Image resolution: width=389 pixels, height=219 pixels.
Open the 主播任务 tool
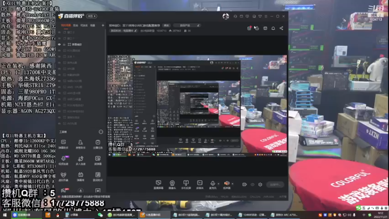98,144
